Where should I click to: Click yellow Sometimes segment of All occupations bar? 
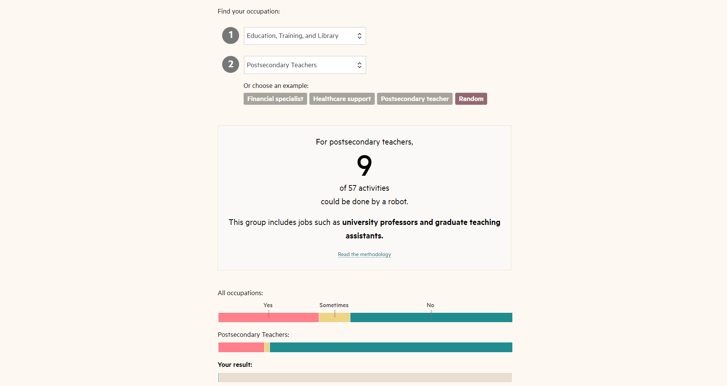[335, 318]
